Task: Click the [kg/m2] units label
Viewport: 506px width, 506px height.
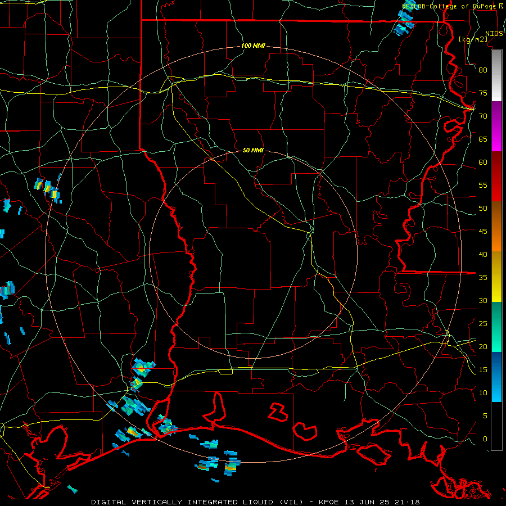Action: (x=473, y=39)
